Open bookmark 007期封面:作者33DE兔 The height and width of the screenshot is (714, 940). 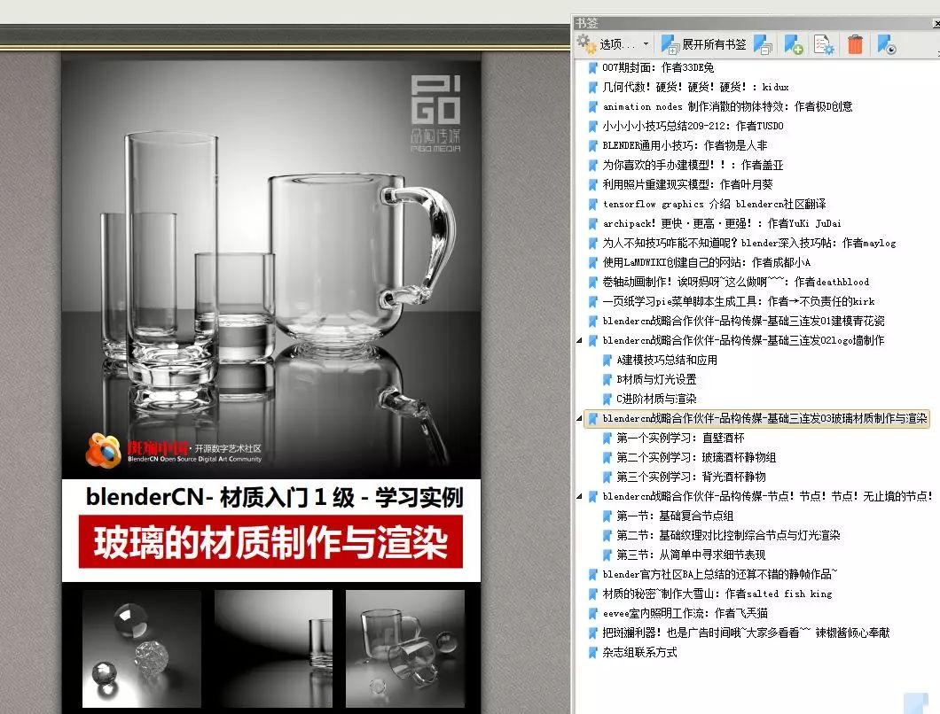[x=658, y=67]
